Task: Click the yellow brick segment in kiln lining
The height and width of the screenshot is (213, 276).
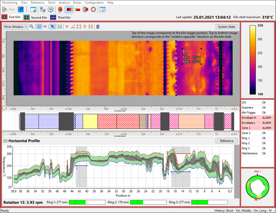Action: tap(90, 121)
